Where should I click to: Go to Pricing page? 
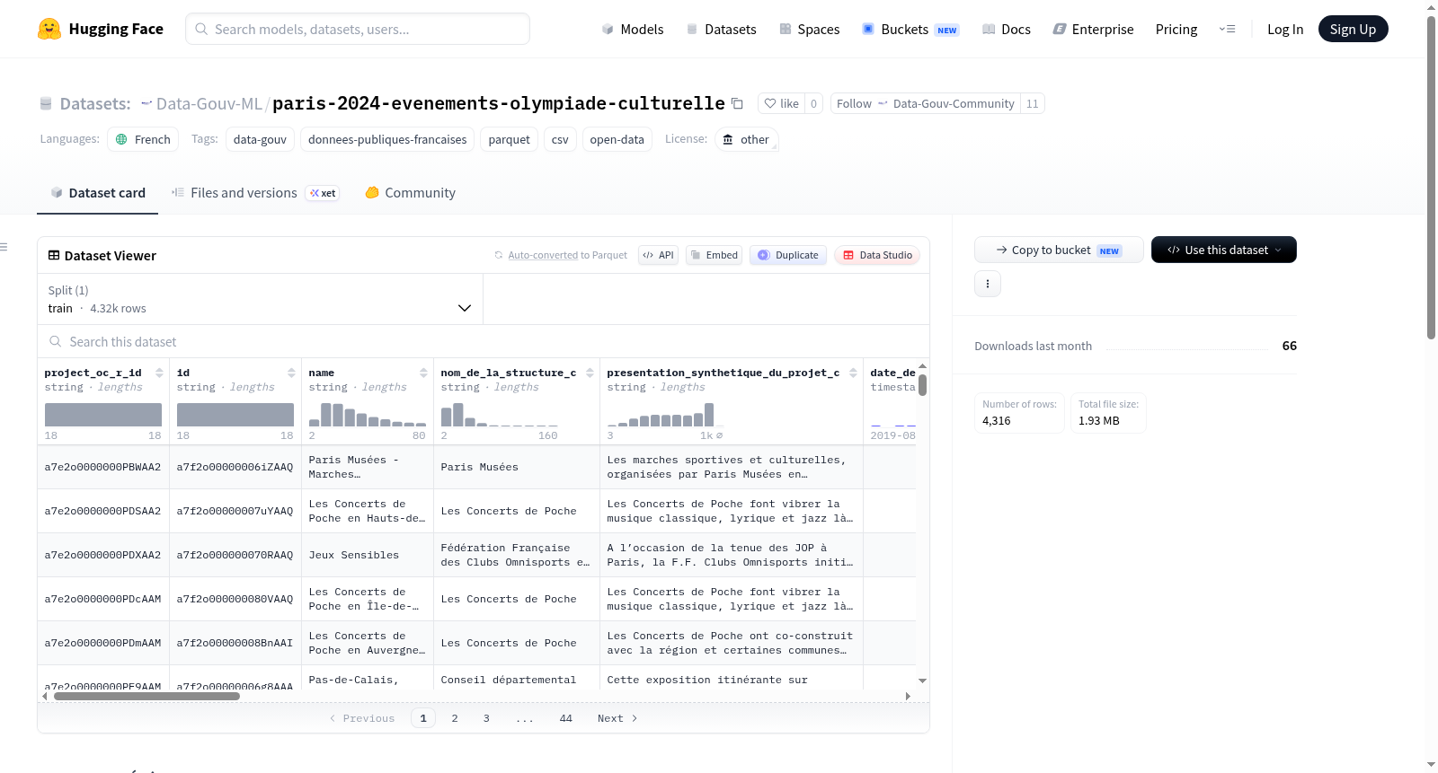pos(1176,29)
